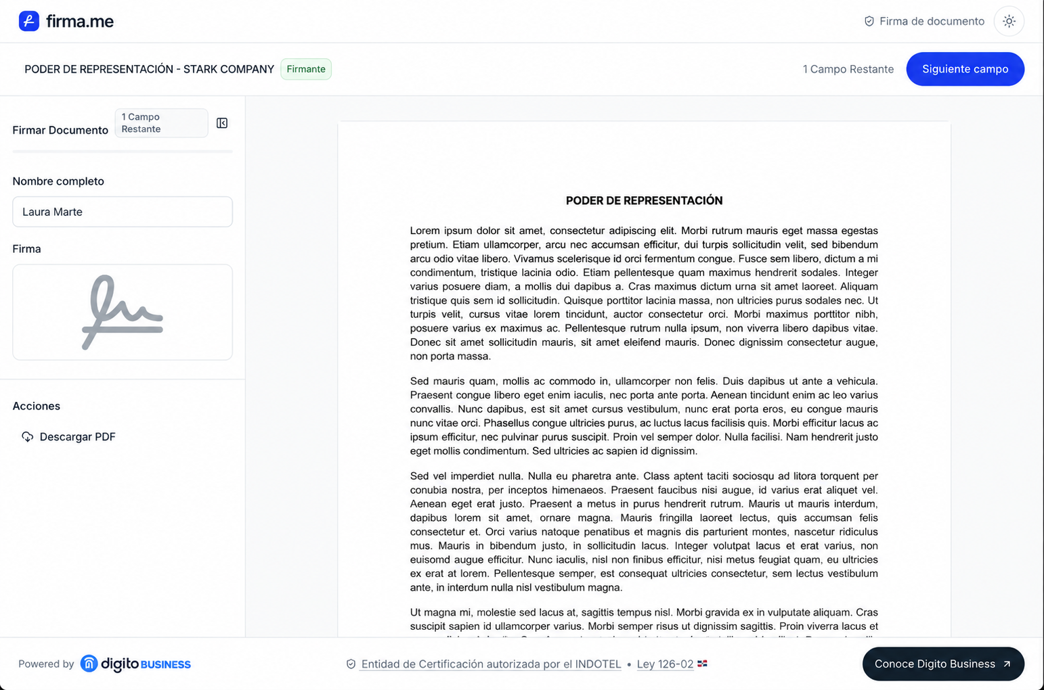This screenshot has width=1044, height=690.
Task: Open the Conoce Digito Business button
Action: (x=943, y=664)
